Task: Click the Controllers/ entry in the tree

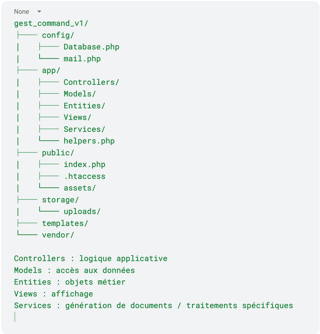Action: [91, 82]
